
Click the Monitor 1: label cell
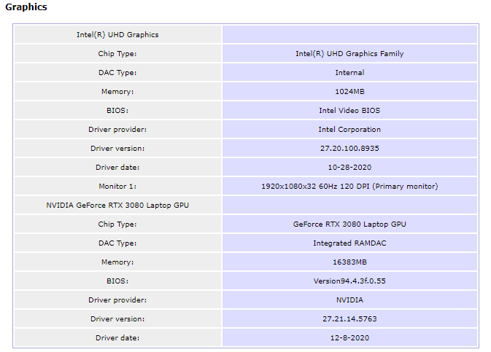[x=117, y=187]
